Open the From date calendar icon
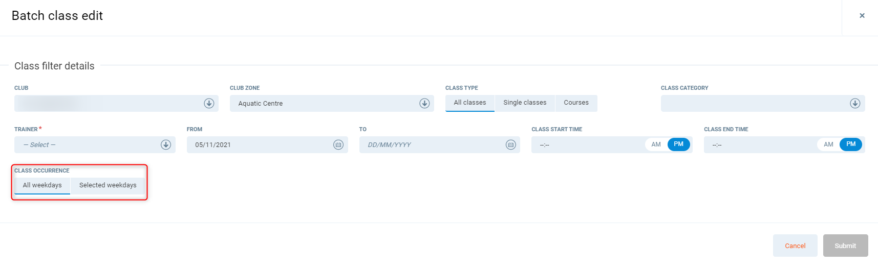 tap(338, 144)
